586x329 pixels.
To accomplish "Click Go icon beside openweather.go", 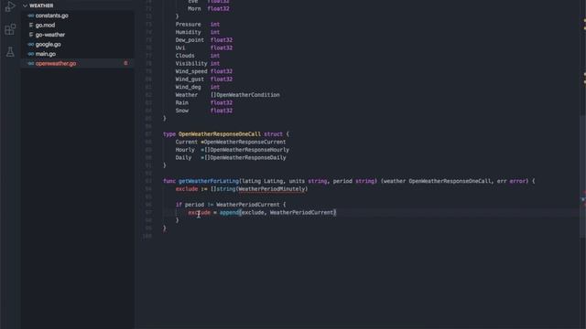I will (x=31, y=63).
